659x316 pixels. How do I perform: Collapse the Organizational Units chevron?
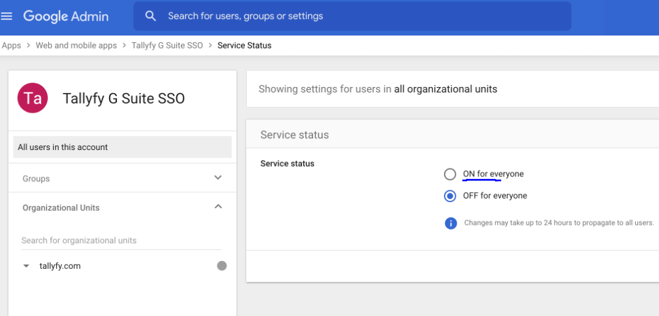click(x=218, y=206)
